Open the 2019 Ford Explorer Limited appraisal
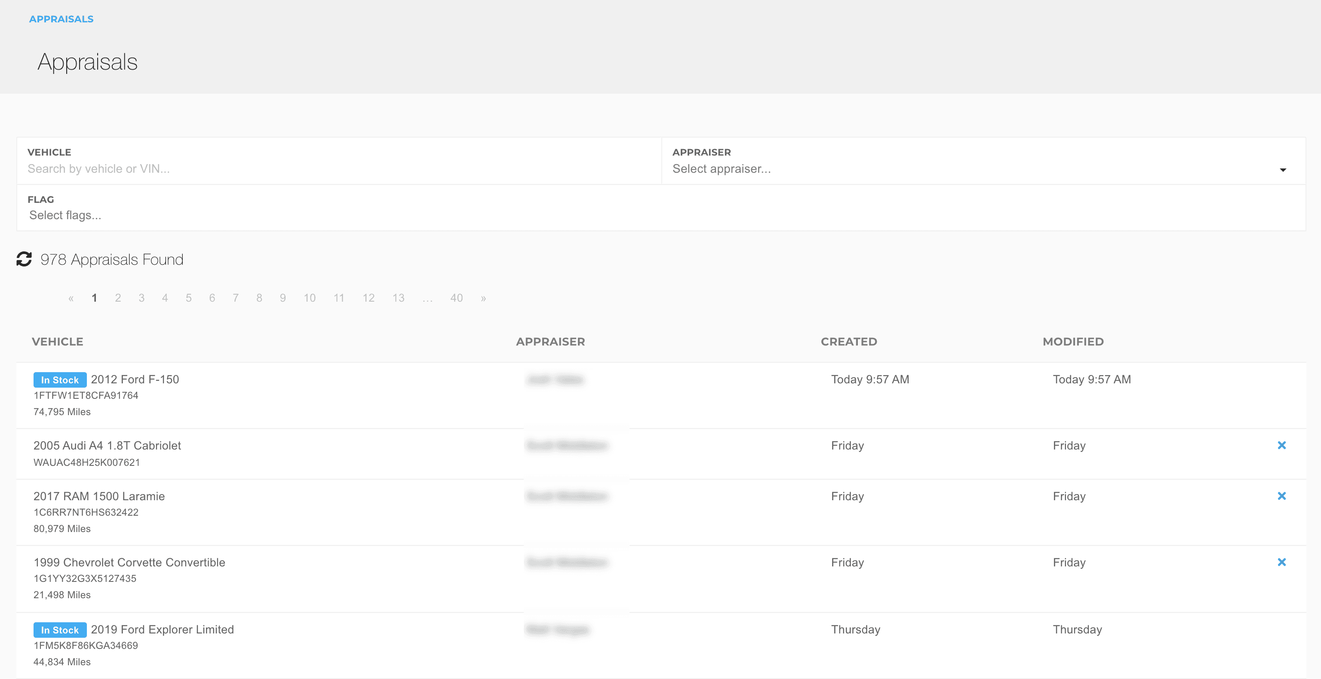 [162, 629]
